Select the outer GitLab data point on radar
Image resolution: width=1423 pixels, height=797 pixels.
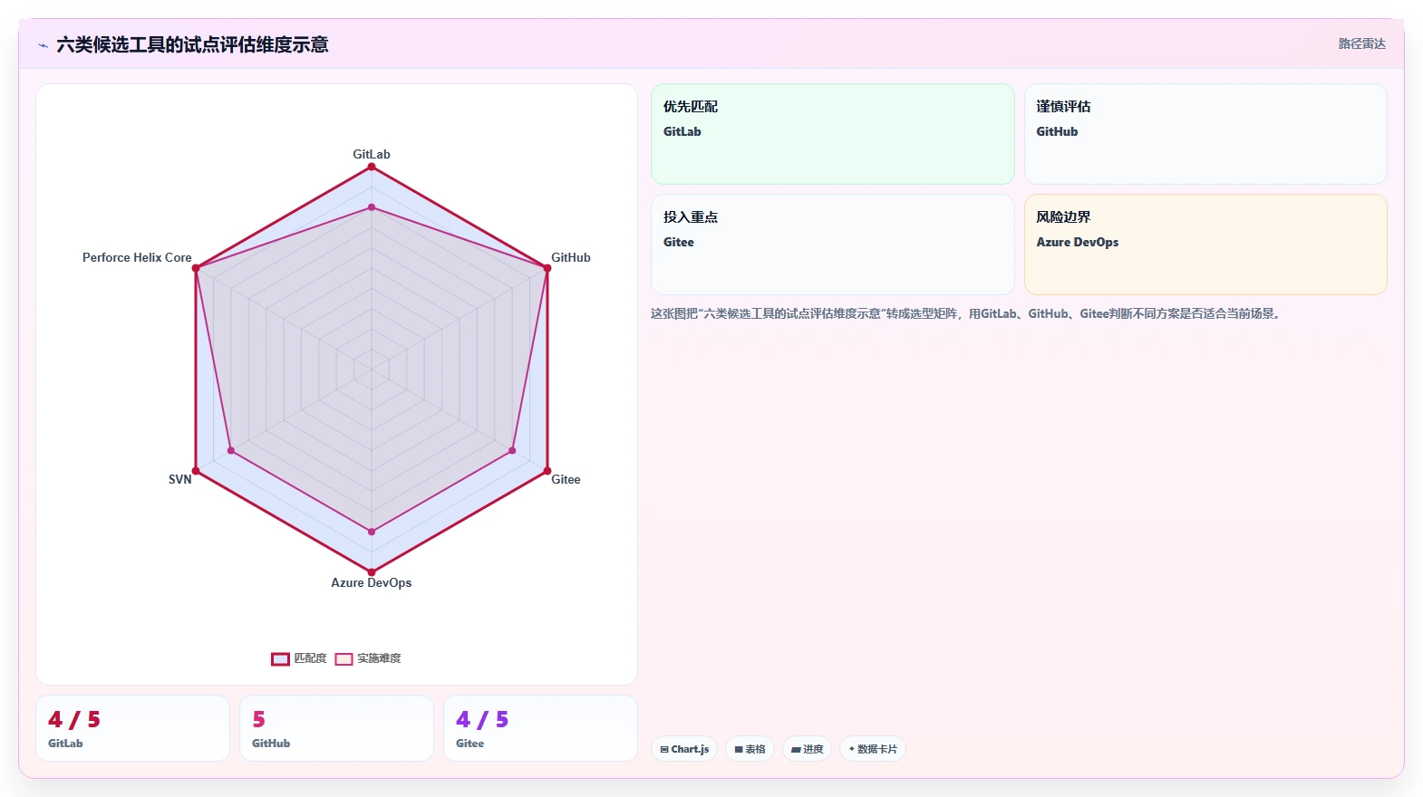click(x=372, y=167)
